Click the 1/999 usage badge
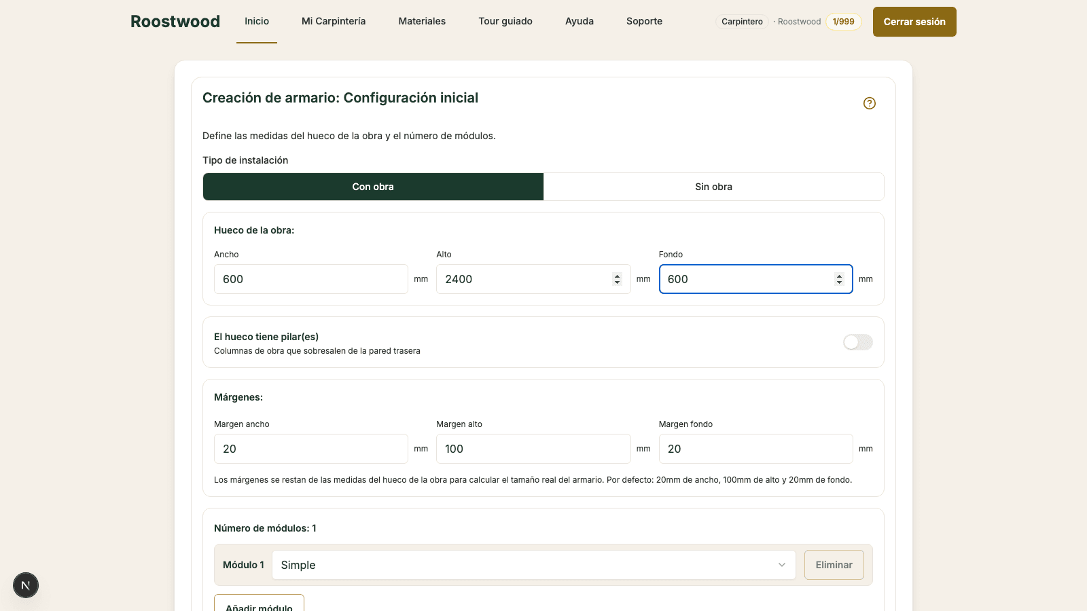The image size is (1087, 611). tap(843, 22)
